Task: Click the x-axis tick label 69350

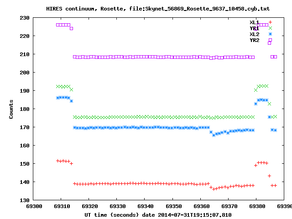Action: click(173, 206)
